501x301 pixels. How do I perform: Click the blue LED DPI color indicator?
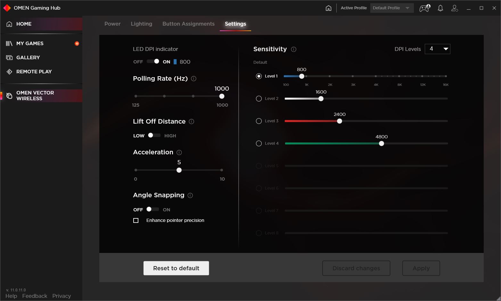(x=175, y=62)
